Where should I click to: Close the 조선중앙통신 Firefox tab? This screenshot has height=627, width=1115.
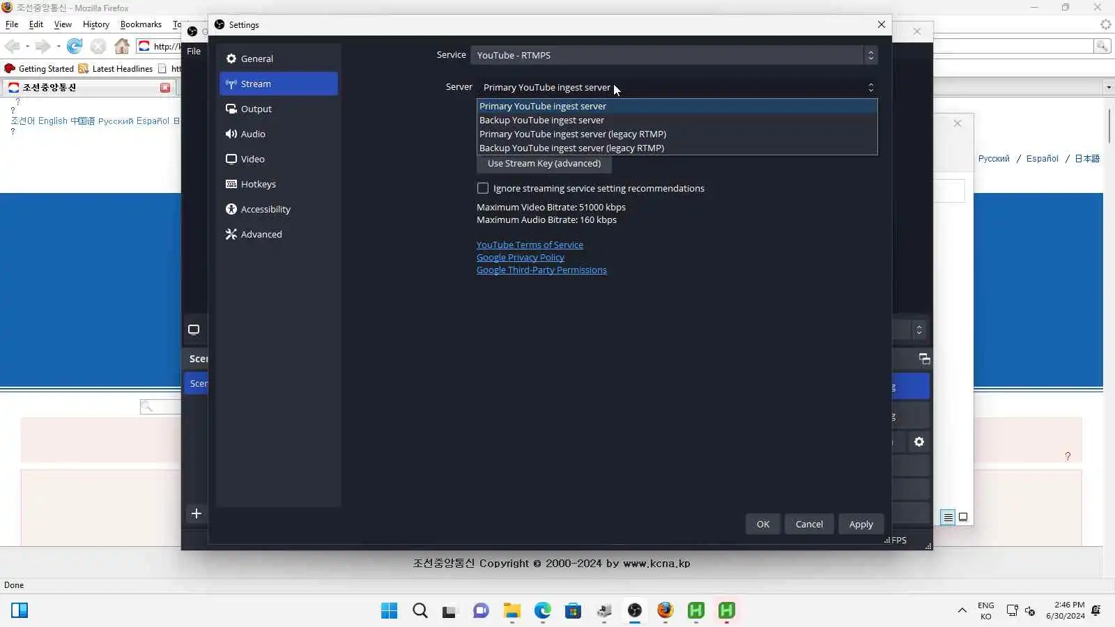(165, 88)
